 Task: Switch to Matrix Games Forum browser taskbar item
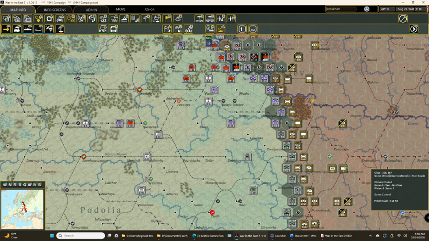[x=209, y=236]
